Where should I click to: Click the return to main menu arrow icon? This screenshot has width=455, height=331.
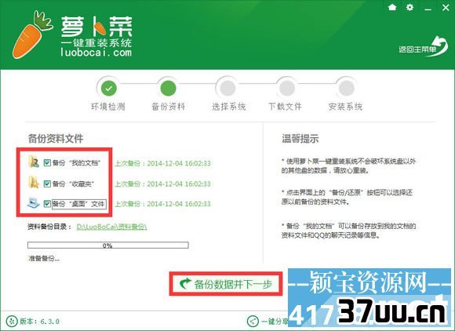click(x=439, y=46)
